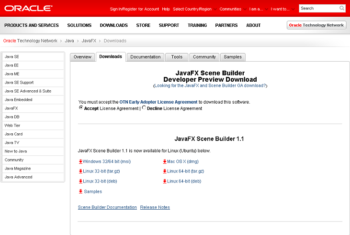Click the Samples download link
The height and width of the screenshot is (235, 350).
tap(93, 192)
